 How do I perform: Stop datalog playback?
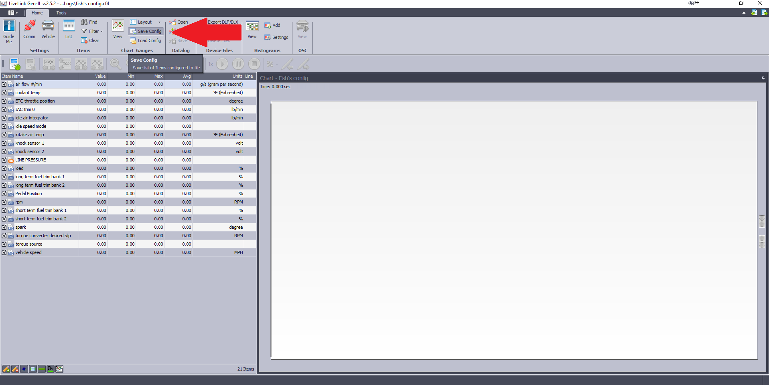tap(254, 64)
